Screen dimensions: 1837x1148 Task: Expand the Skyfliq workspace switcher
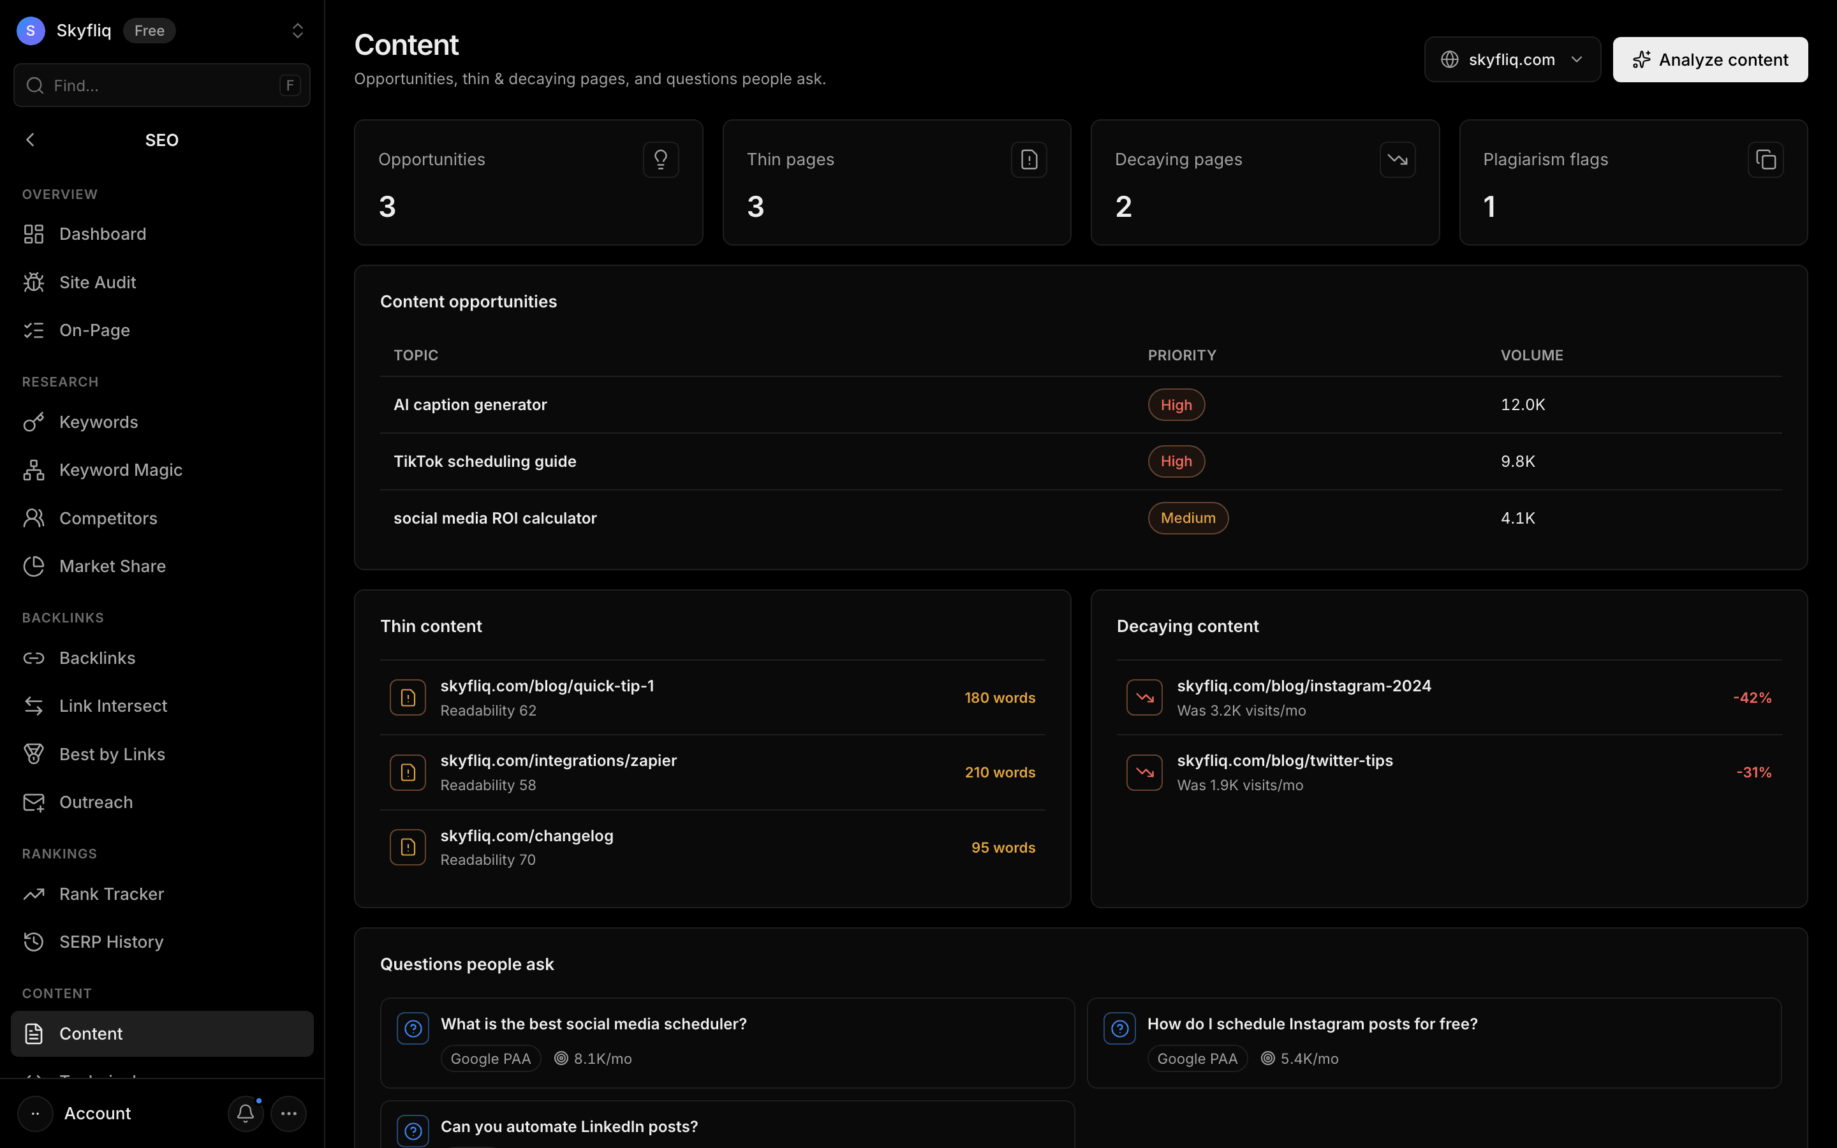pyautogui.click(x=298, y=31)
